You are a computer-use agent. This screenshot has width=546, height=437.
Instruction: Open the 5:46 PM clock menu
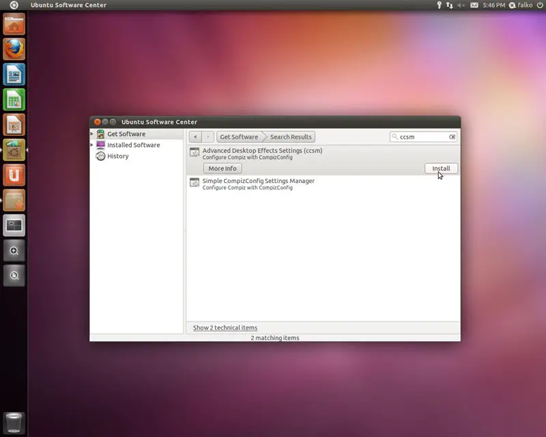click(493, 5)
